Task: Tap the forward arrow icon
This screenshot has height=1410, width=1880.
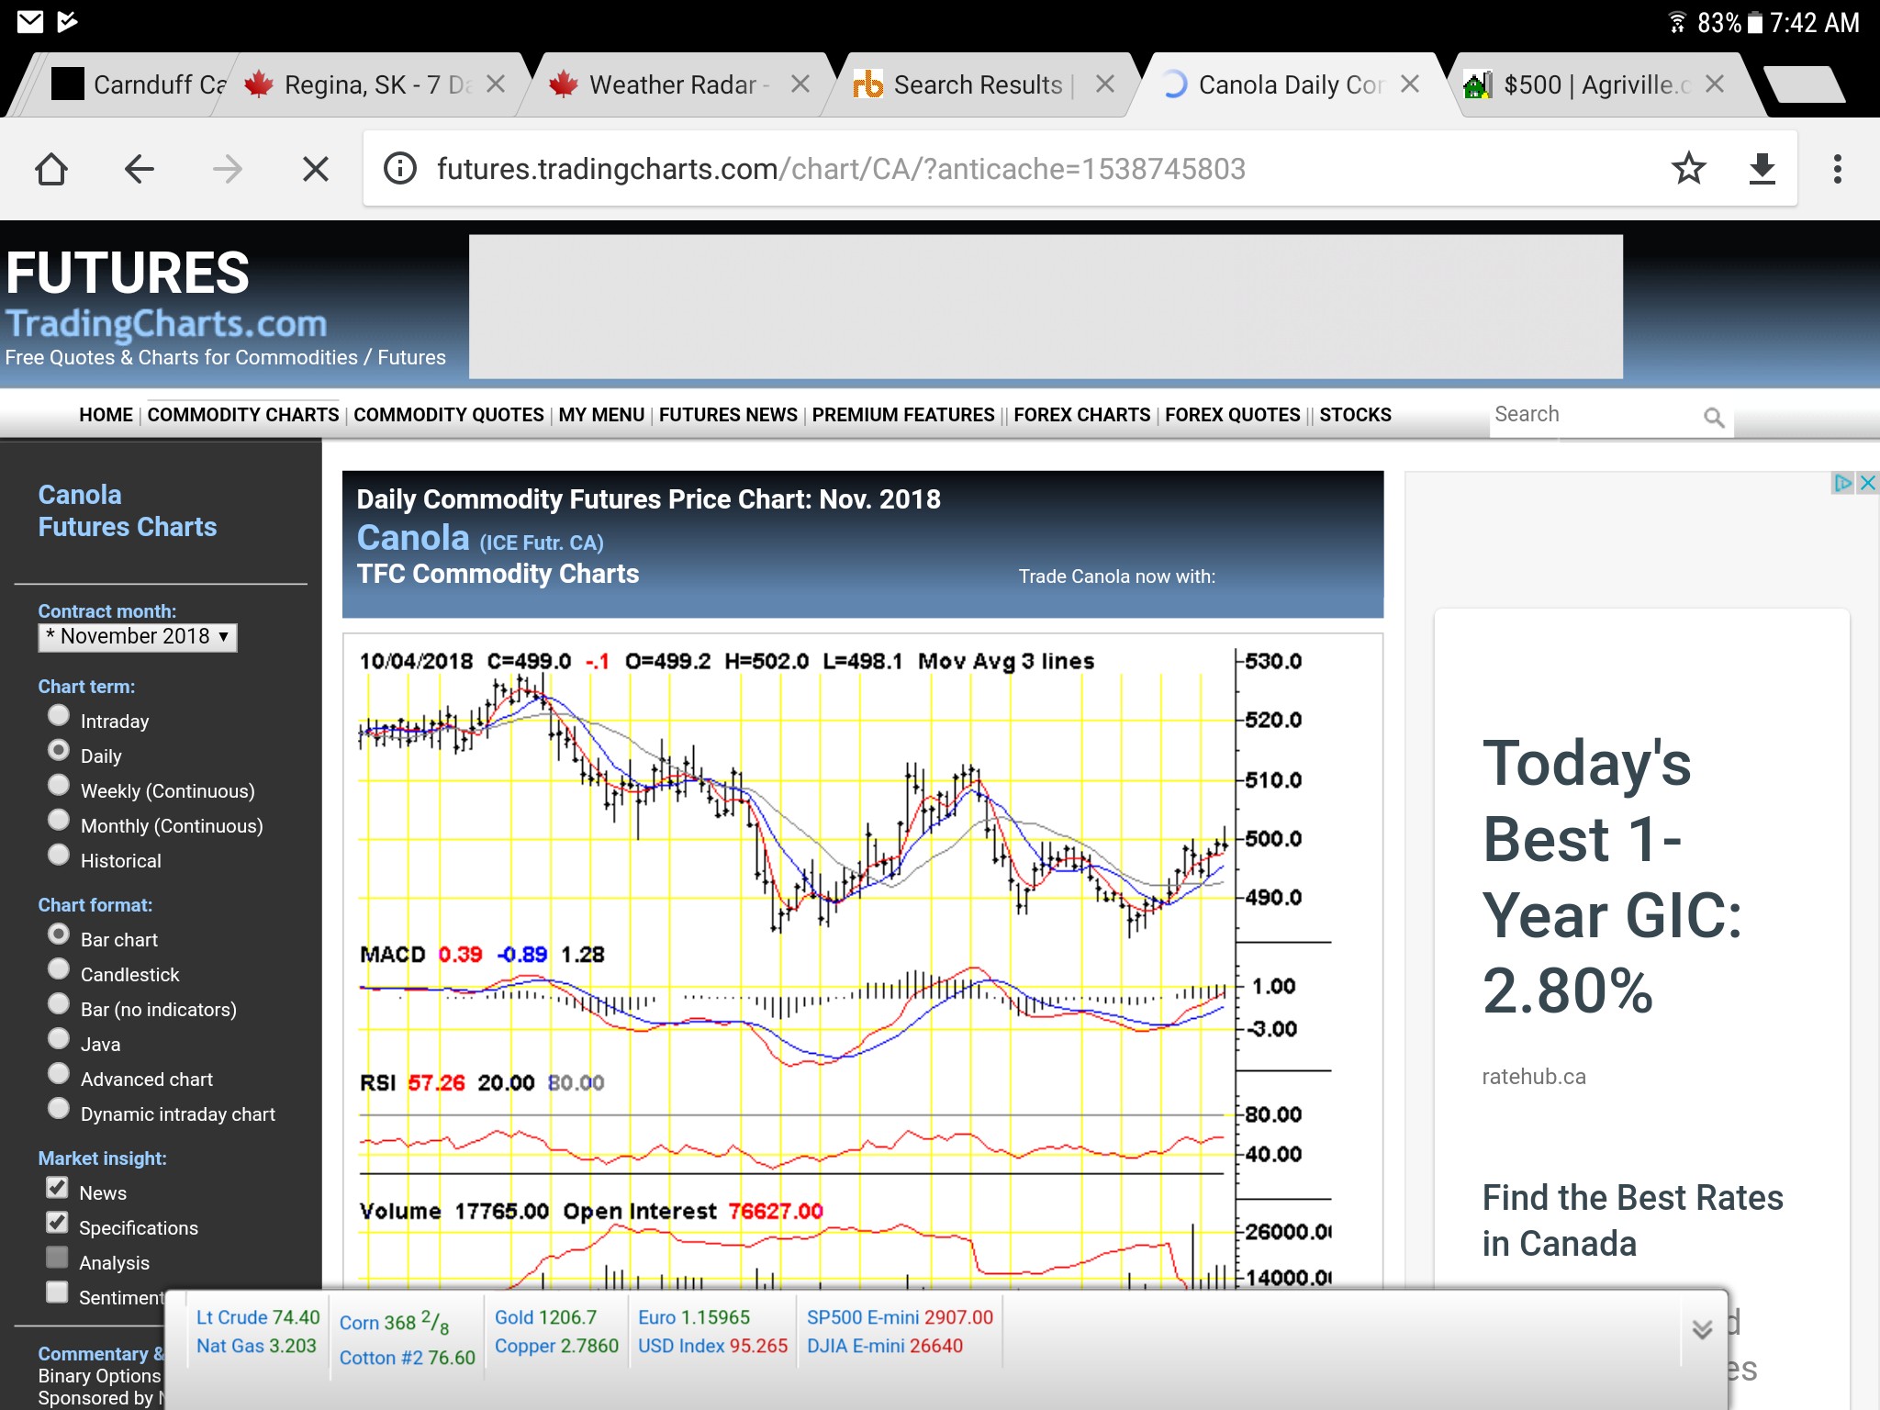Action: click(x=227, y=169)
